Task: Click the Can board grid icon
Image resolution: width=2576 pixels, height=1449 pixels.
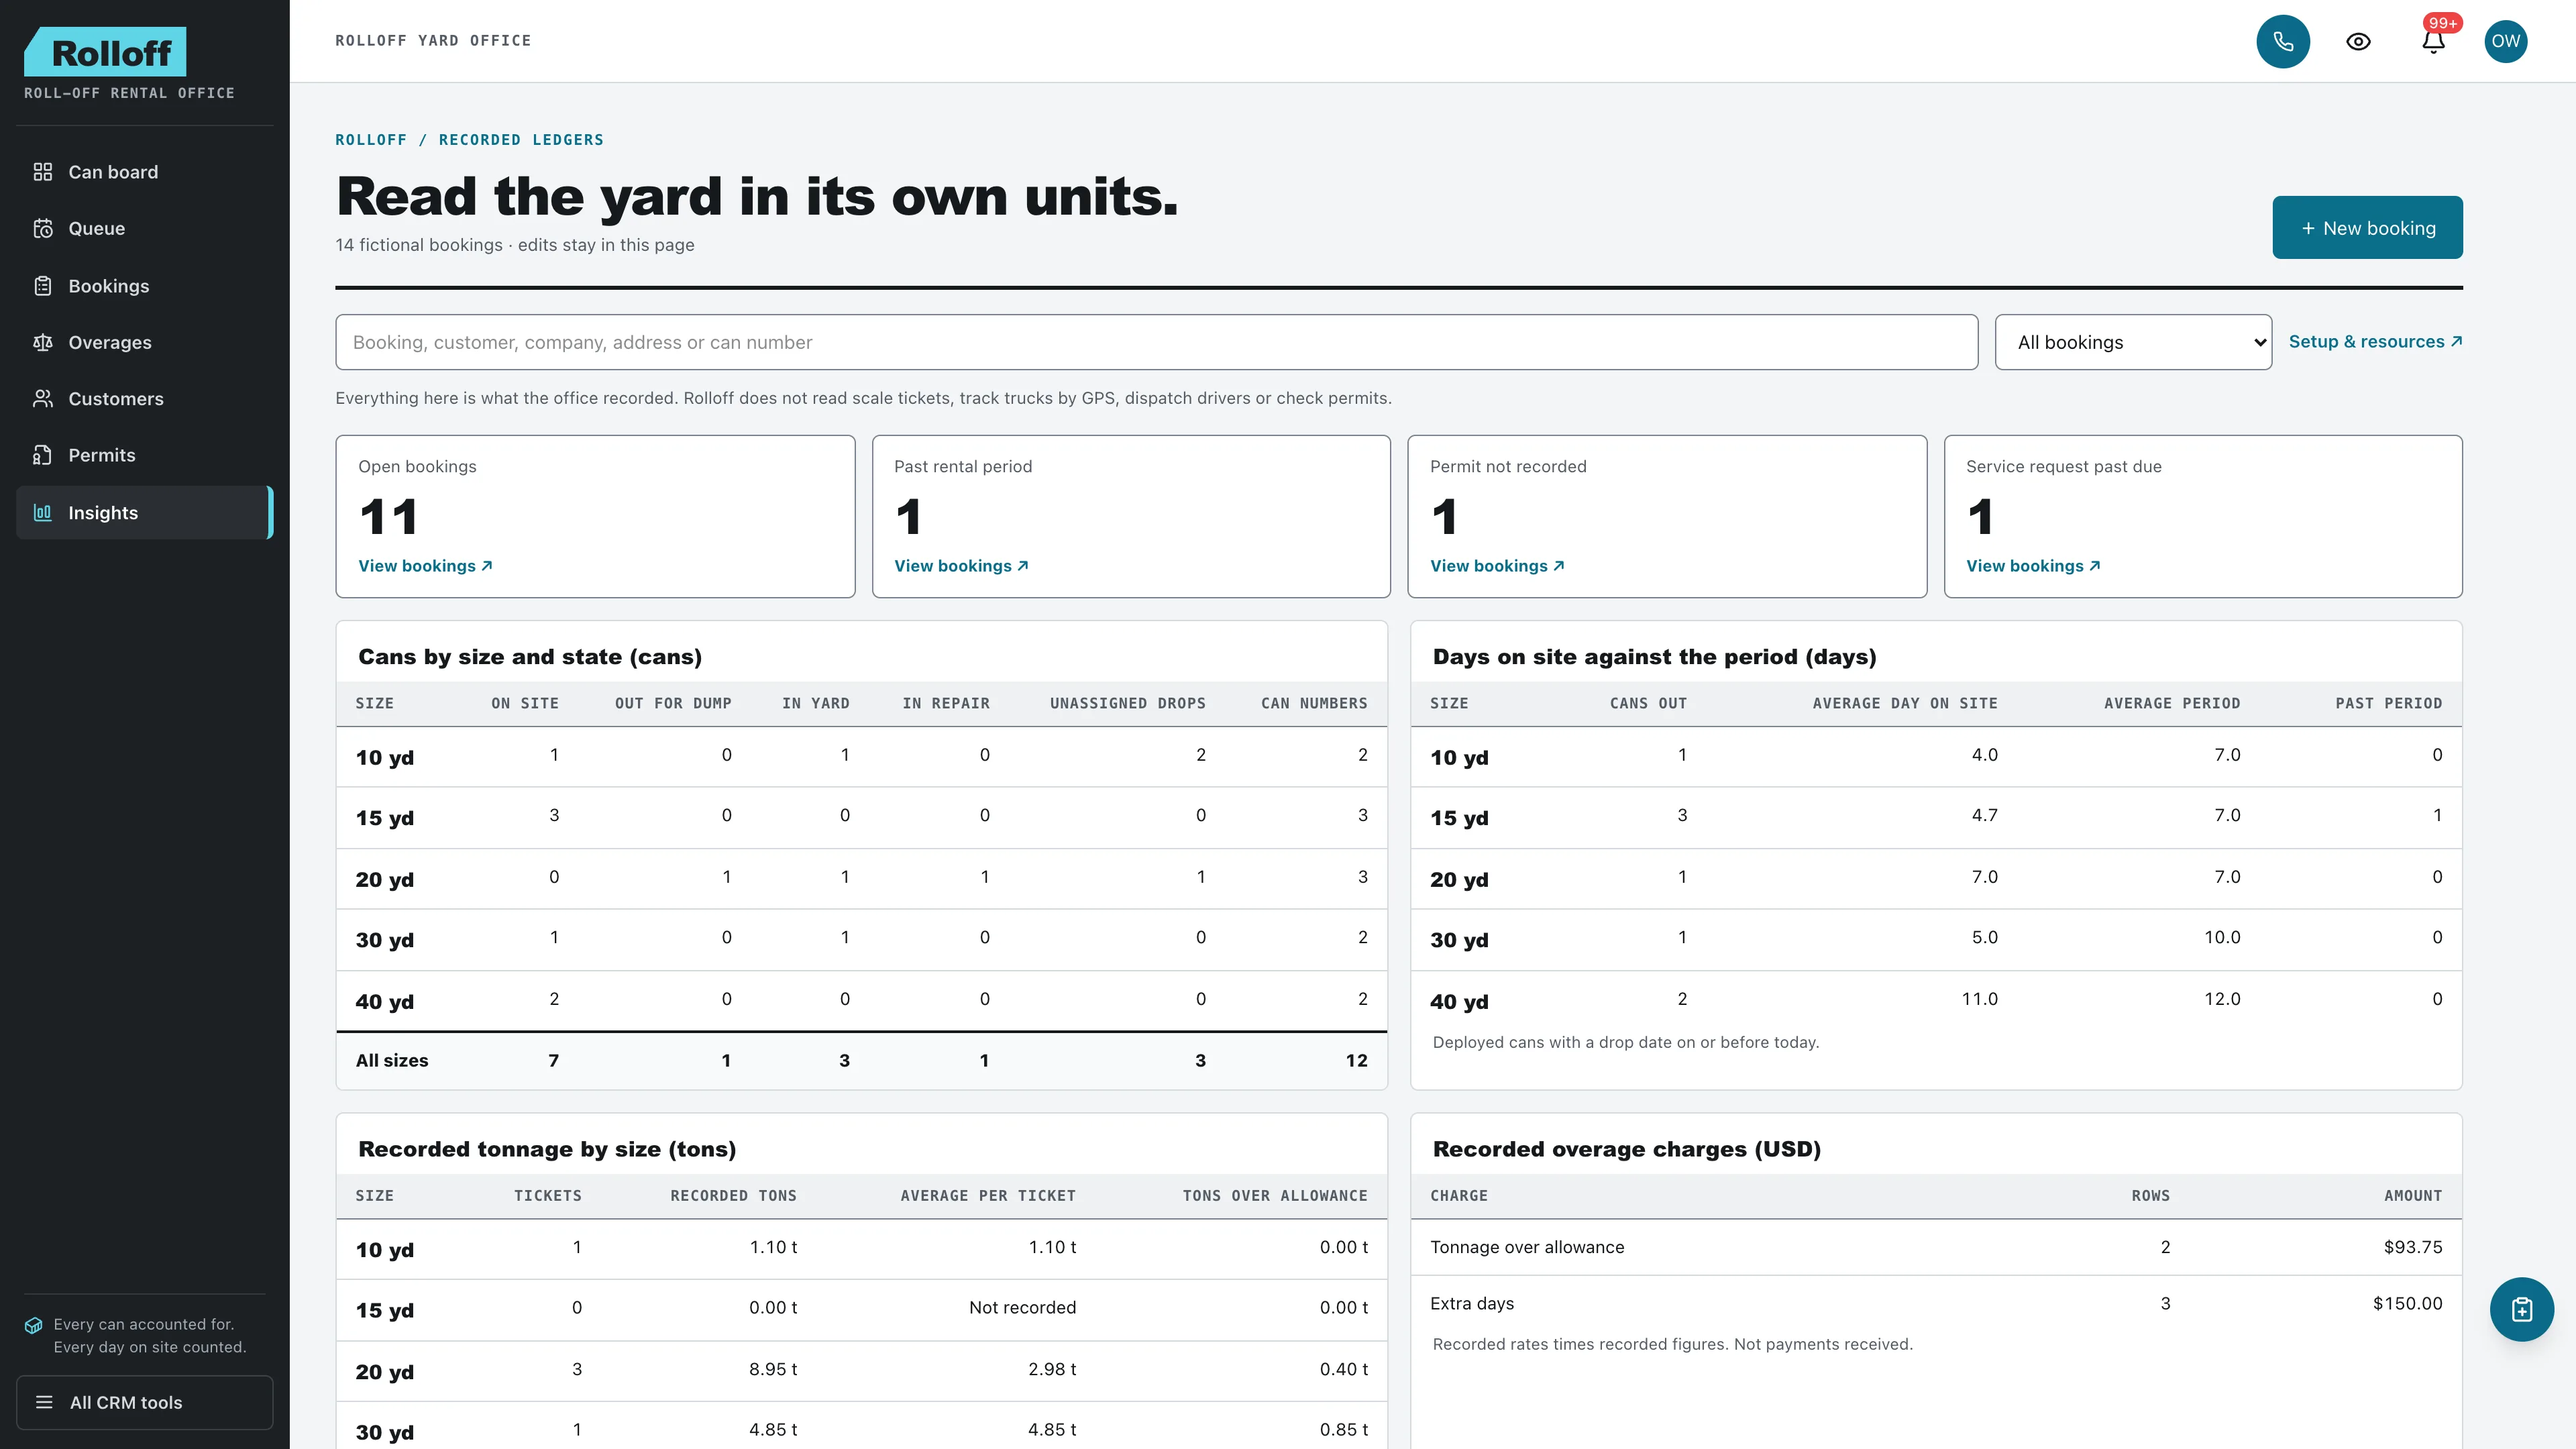Action: tap(43, 172)
